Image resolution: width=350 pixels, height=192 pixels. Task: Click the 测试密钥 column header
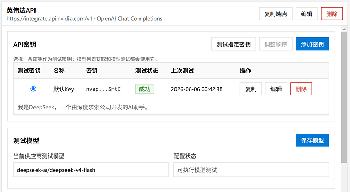pos(29,71)
